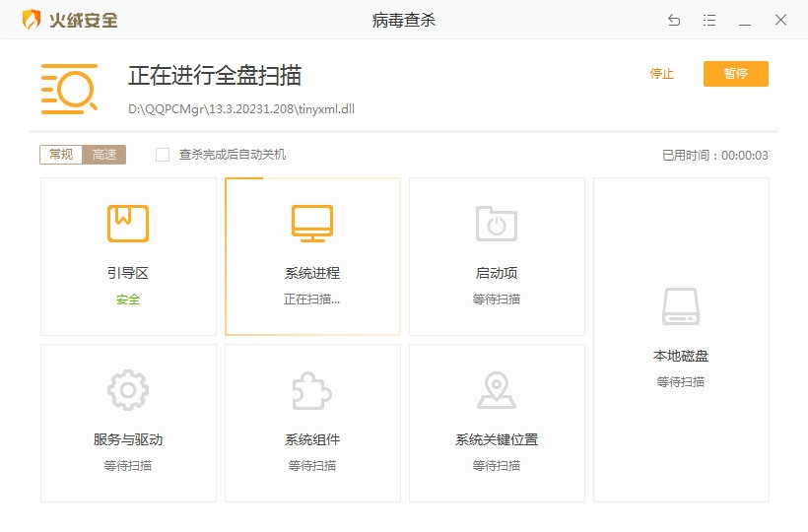Screen dimensions: 808x532
Task: Click the local disk (本地磁盘) drive icon
Action: (x=681, y=306)
